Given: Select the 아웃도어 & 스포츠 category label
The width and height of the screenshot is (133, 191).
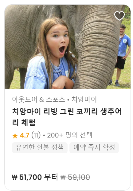Looking at the screenshot, I should [38, 100].
